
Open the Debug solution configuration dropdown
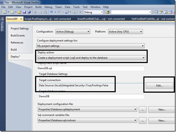point(102,12)
